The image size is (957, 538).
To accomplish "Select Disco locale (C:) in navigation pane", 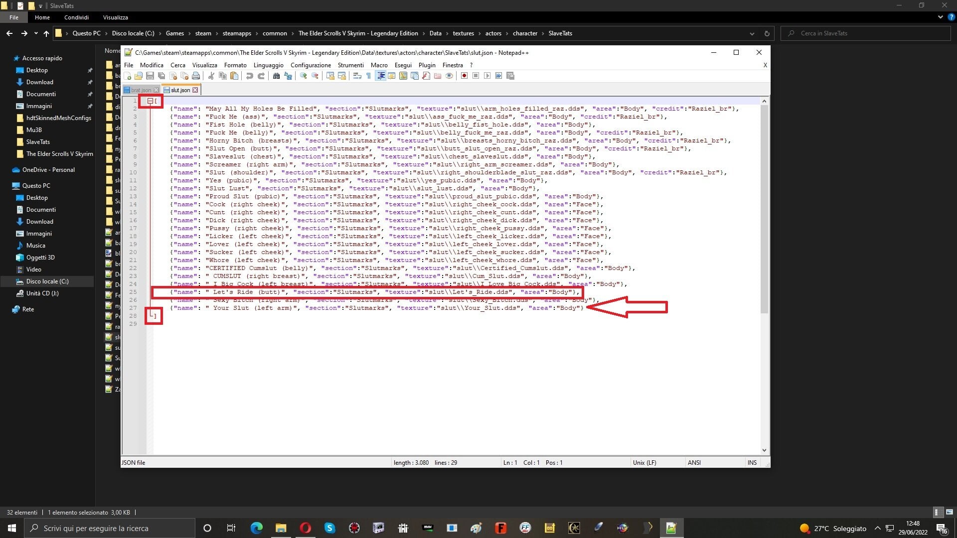I will coord(47,281).
